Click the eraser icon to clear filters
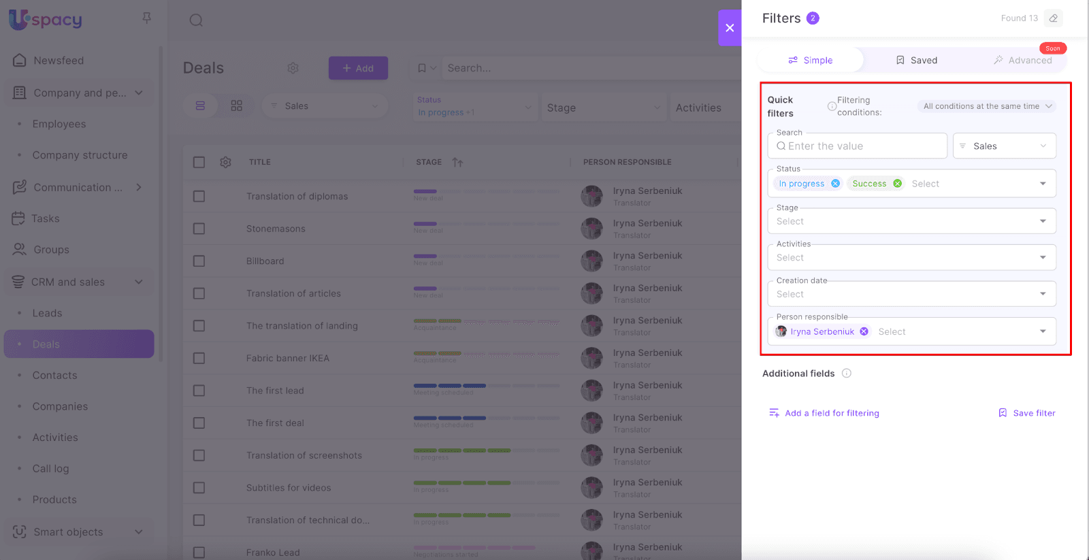This screenshot has height=560, width=1089. pyautogui.click(x=1053, y=18)
